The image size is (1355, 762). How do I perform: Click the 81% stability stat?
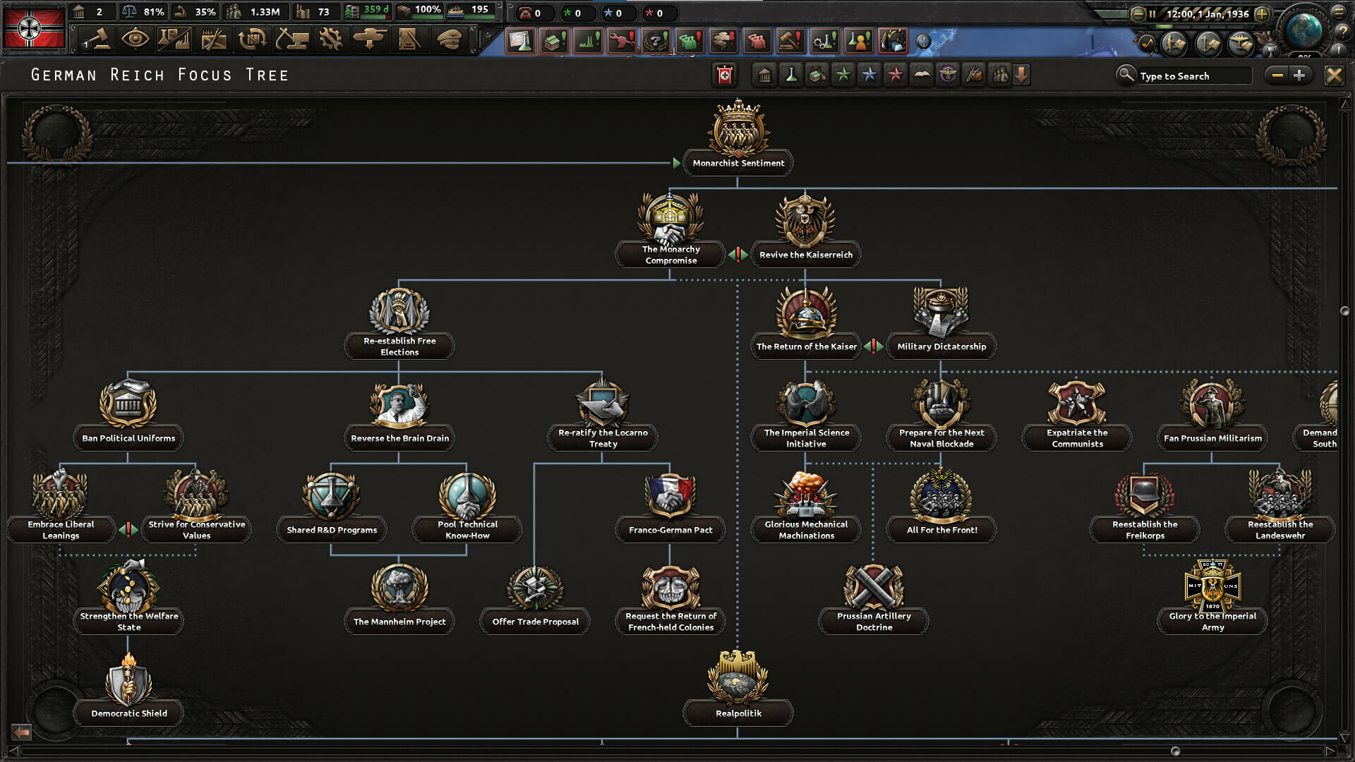coord(143,12)
